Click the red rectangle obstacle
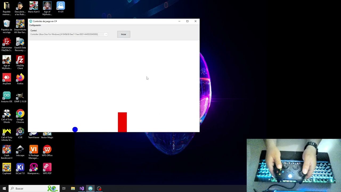 pos(122,122)
